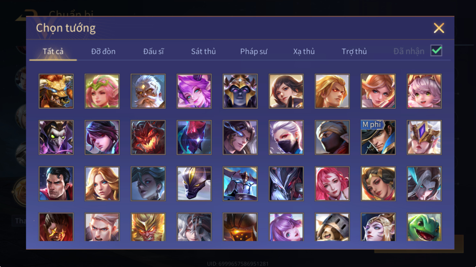Viewport: 476px width, 267px height.
Task: Pick the bear with knight helmet
Action: (332, 227)
